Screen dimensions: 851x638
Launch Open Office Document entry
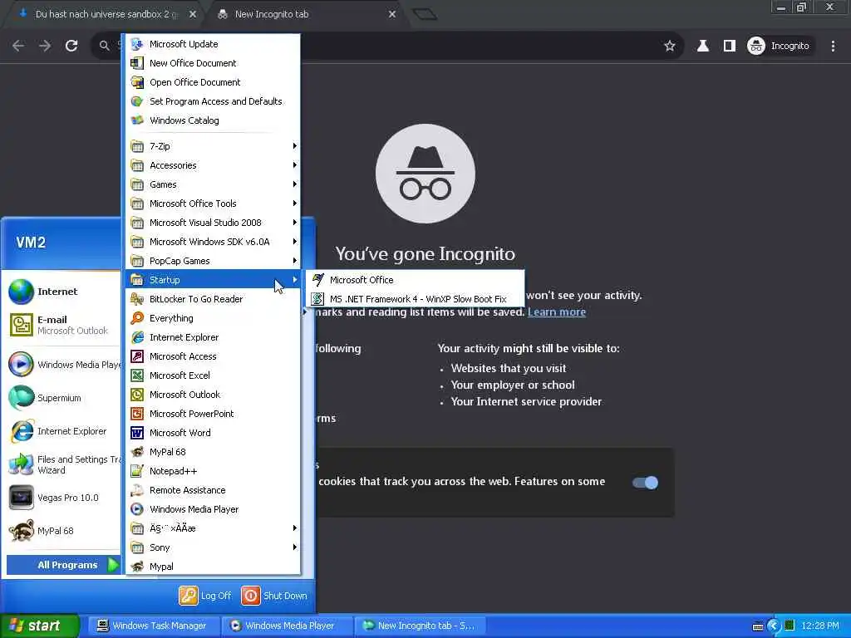pos(213,82)
